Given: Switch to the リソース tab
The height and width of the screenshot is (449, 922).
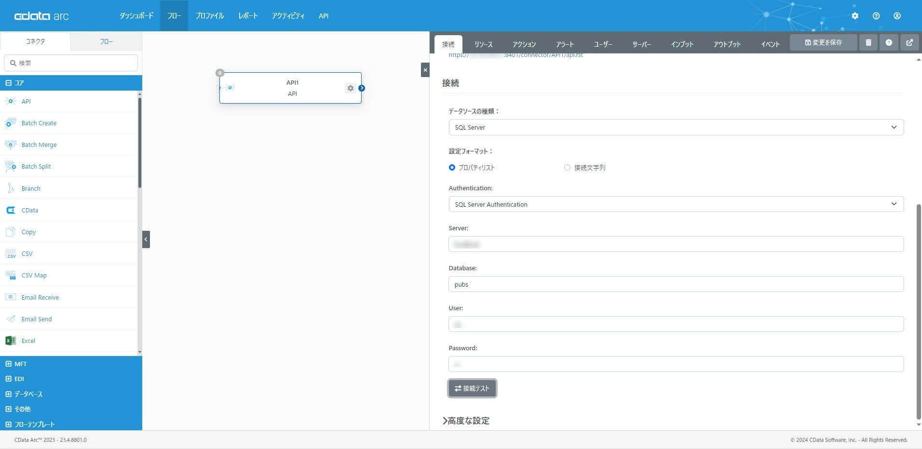Looking at the screenshot, I should coord(483,44).
